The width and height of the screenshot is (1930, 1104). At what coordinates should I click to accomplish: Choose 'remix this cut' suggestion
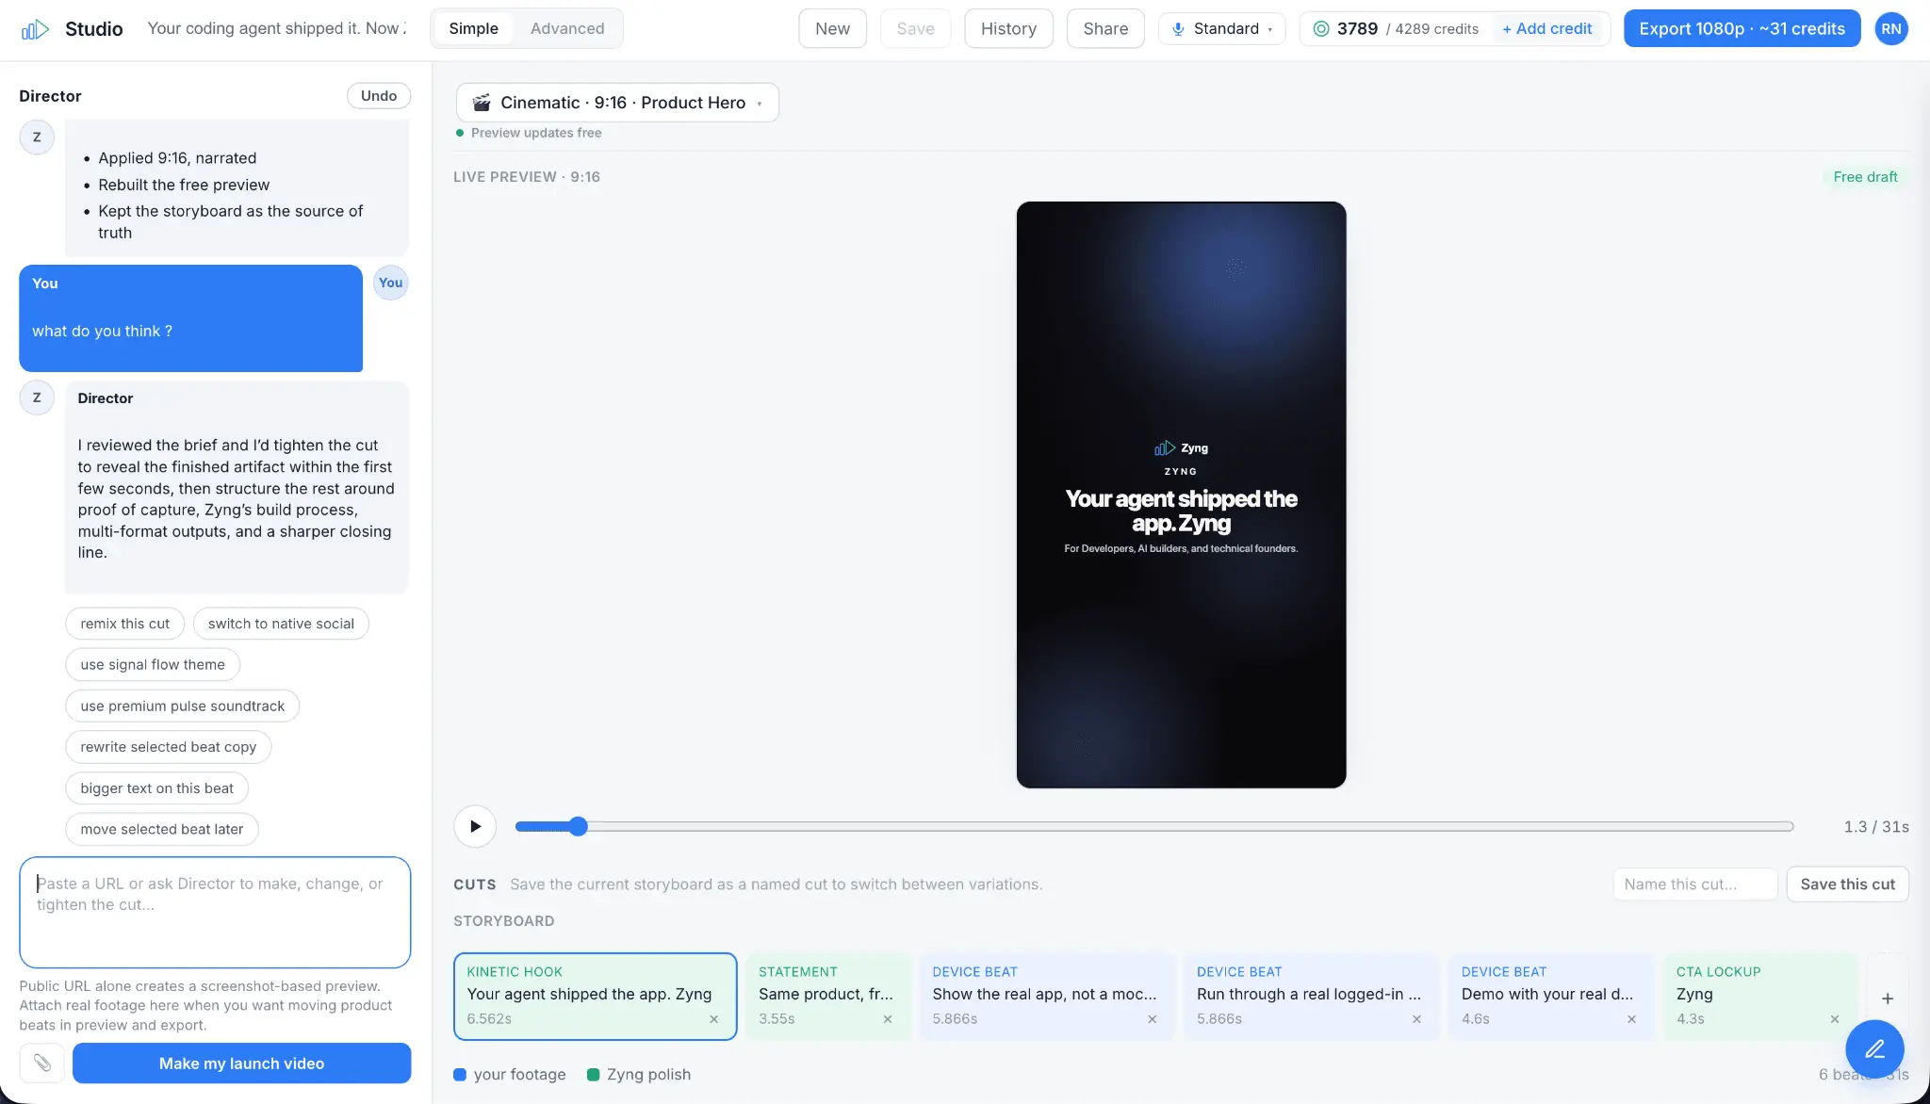[125, 624]
